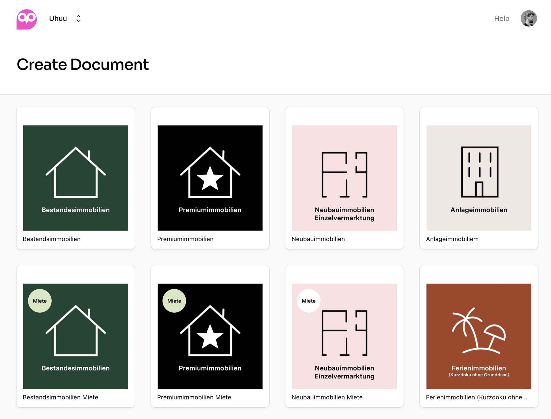The width and height of the screenshot is (551, 419).
Task: Click the Anlageimmobiliem card caption
Action: 452,239
